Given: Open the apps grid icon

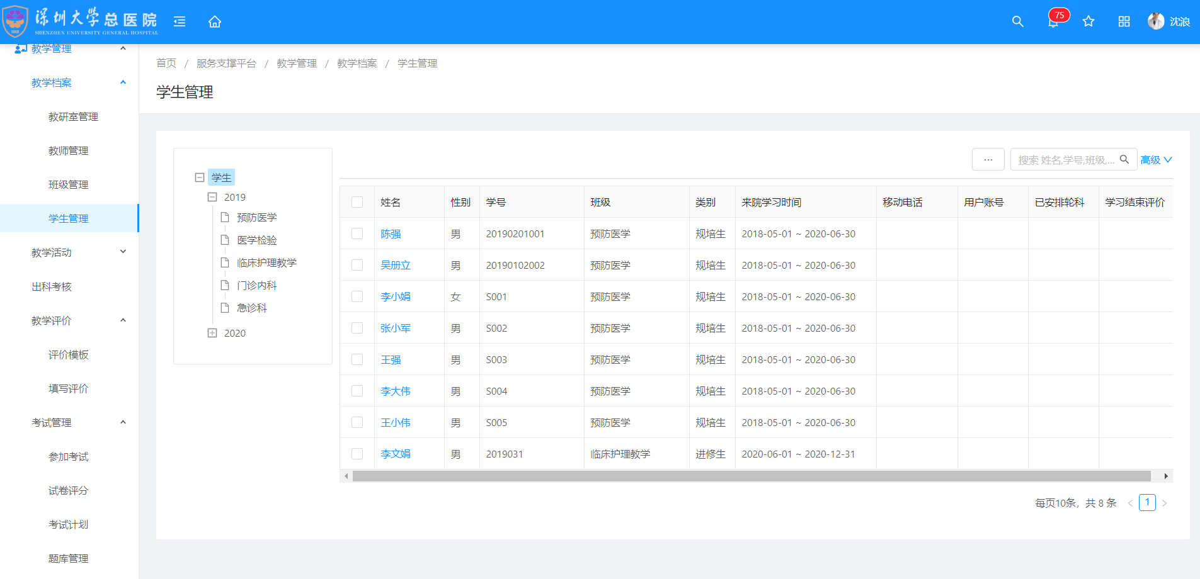Looking at the screenshot, I should click(1124, 21).
